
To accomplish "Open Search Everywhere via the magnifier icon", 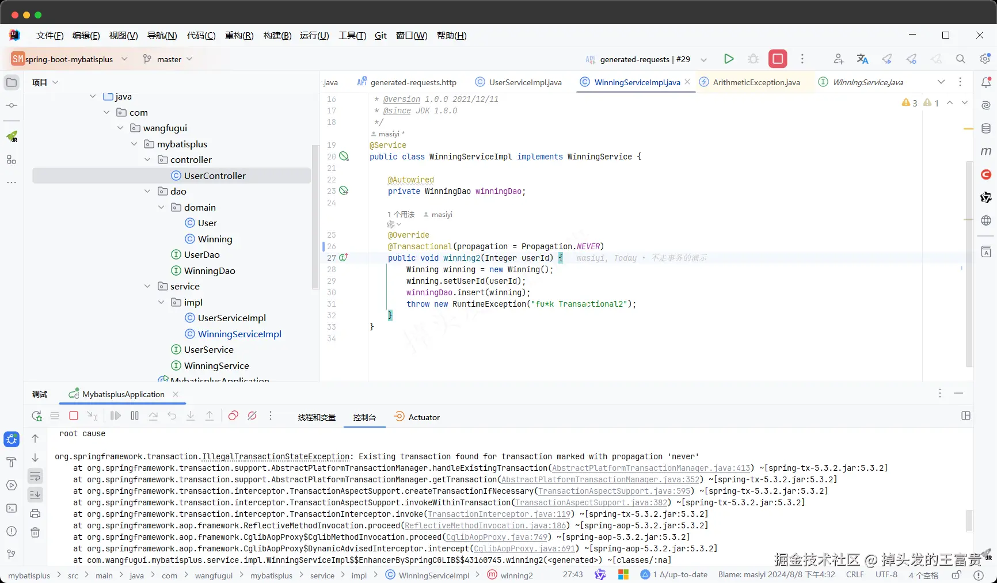I will point(960,59).
